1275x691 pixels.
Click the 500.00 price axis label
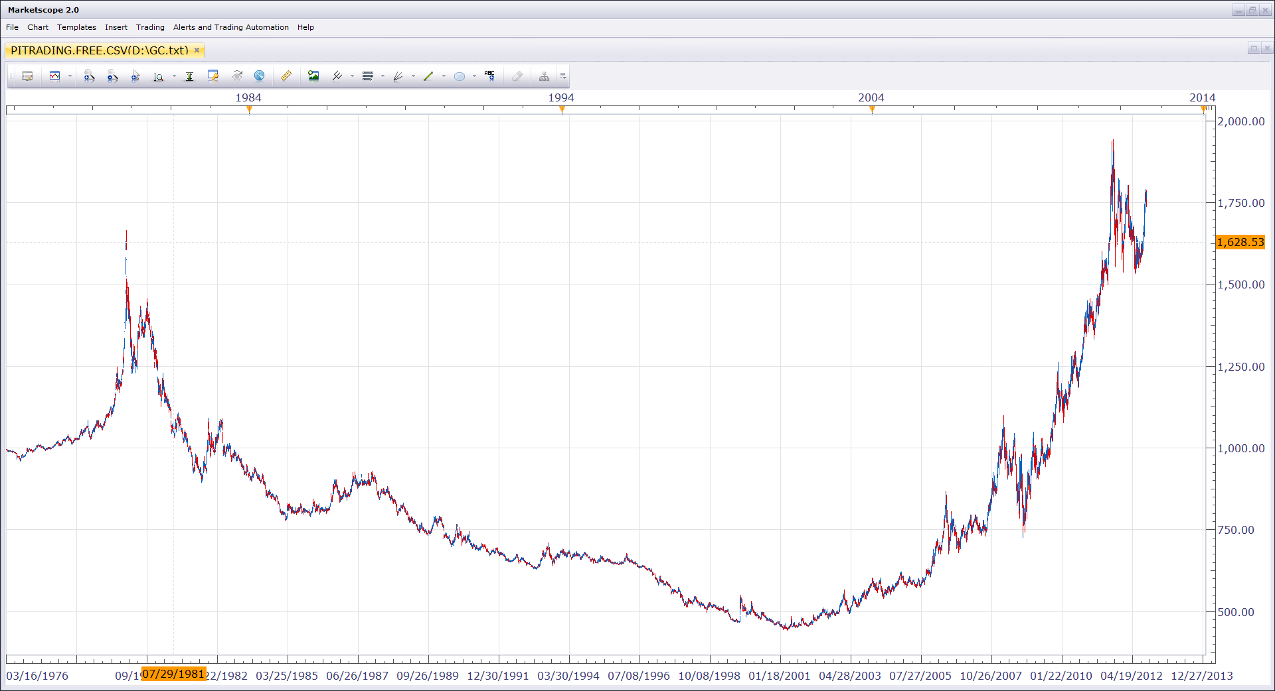(1236, 612)
